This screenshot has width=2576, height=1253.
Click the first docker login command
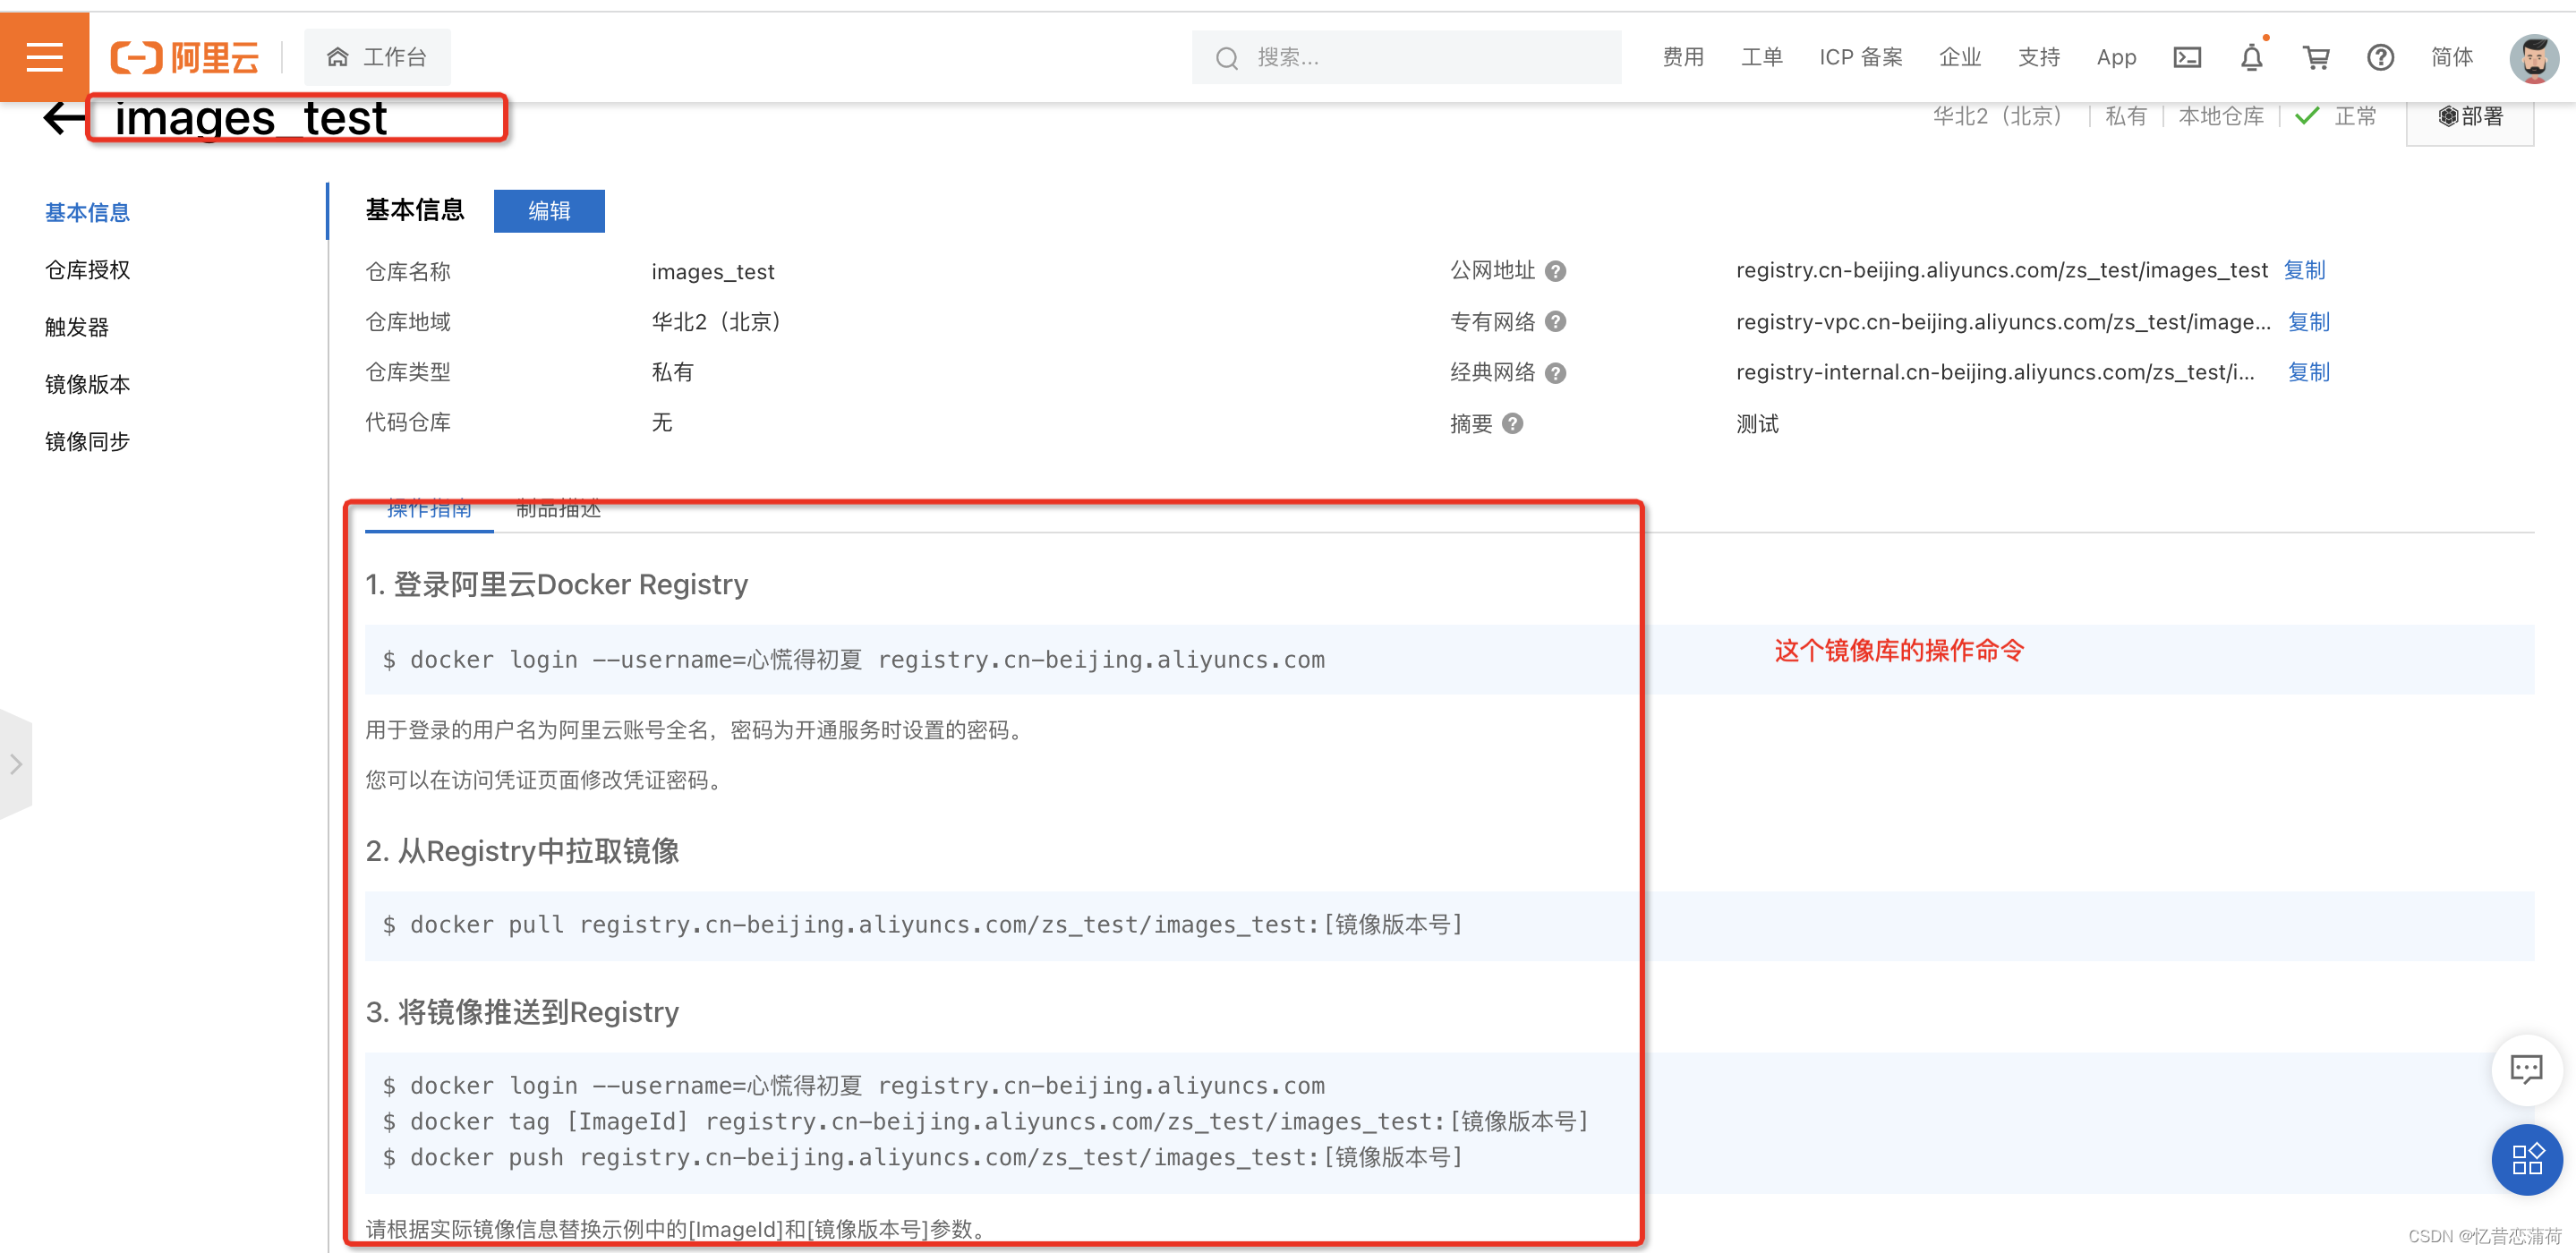(x=853, y=660)
